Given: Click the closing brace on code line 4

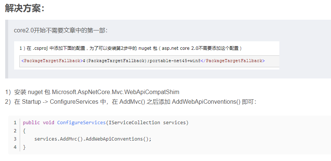Looking at the screenshot, I should tap(24, 147).
